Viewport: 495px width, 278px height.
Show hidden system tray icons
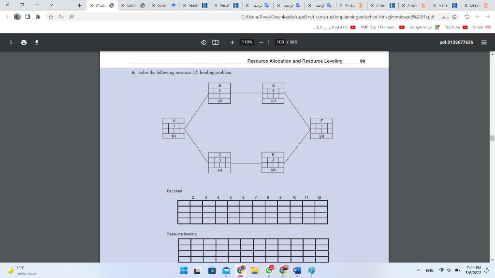pos(419,270)
